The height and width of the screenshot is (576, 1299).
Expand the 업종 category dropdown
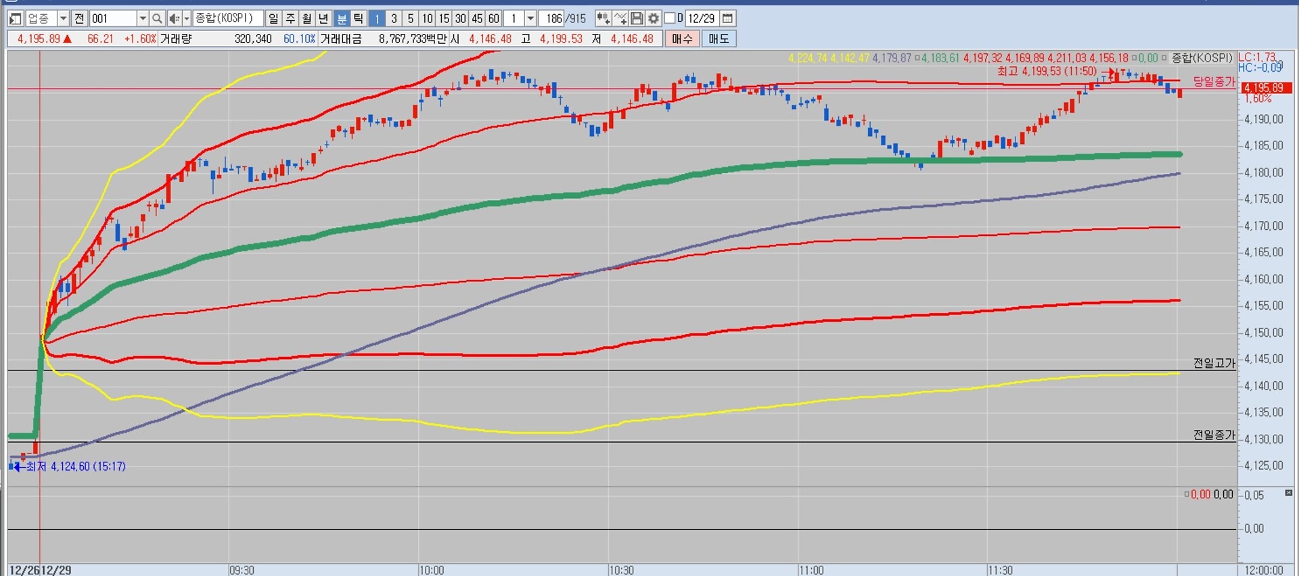[63, 18]
